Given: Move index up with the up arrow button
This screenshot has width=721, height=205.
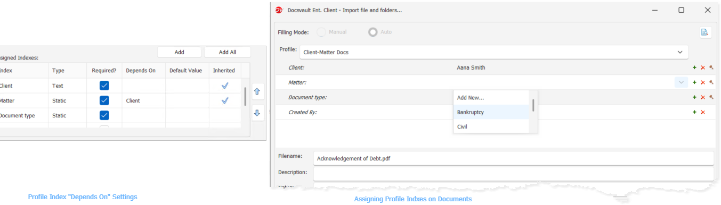Looking at the screenshot, I should 257,91.
